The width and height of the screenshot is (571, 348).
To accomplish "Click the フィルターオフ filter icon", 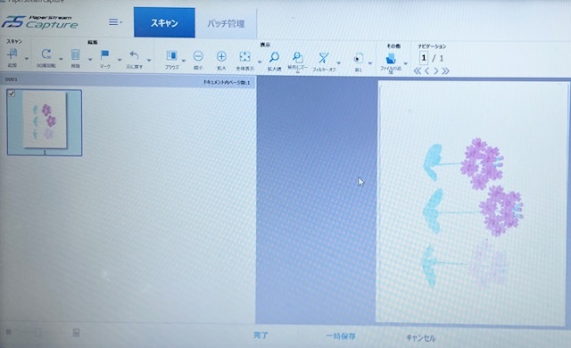I will click(323, 58).
